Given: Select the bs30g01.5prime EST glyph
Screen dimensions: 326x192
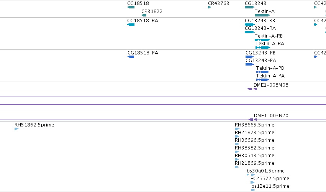Looking at the screenshot, I should (251, 175).
